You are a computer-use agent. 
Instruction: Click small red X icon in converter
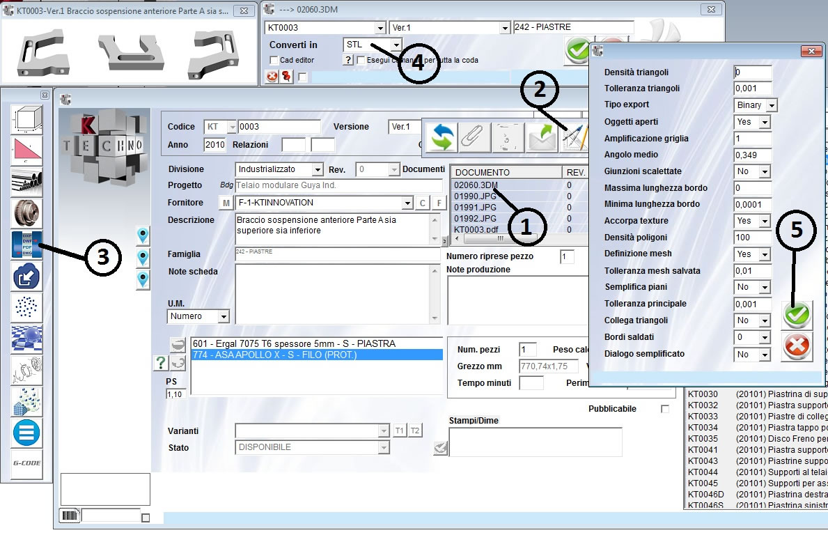(x=272, y=77)
